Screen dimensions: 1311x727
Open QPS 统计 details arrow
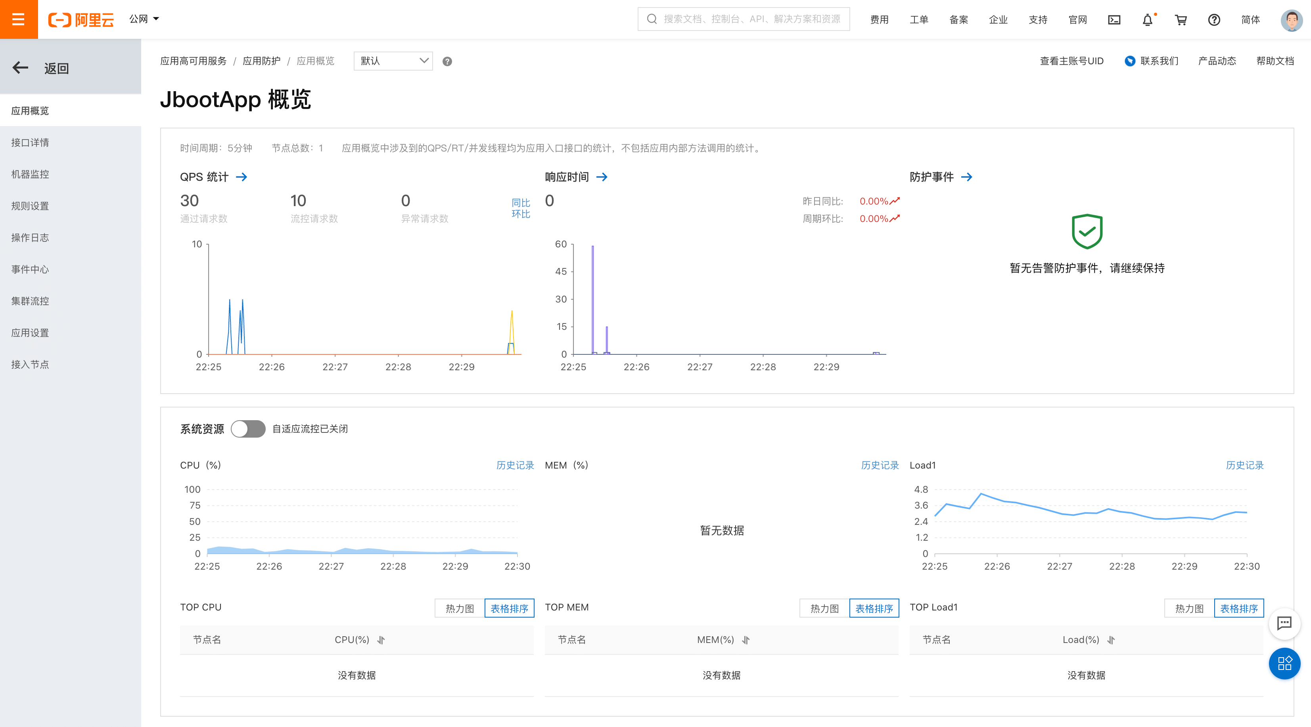242,177
